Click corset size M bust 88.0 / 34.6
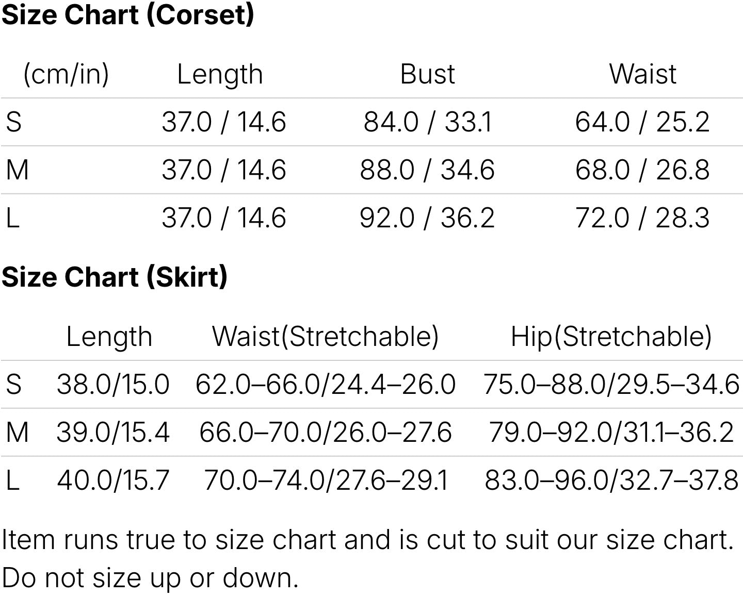Screen dimensions: 743x597 (x=427, y=170)
